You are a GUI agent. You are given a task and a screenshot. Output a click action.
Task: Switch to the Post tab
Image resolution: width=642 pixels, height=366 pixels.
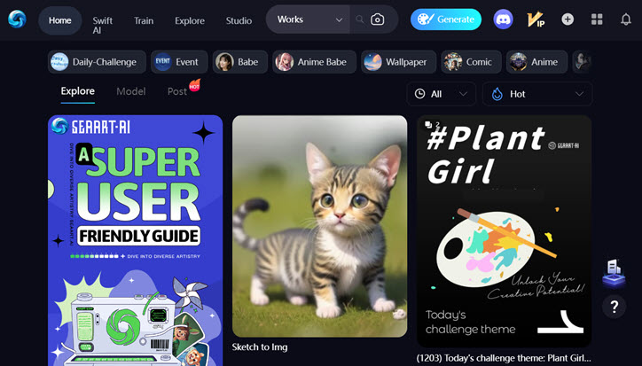(177, 91)
